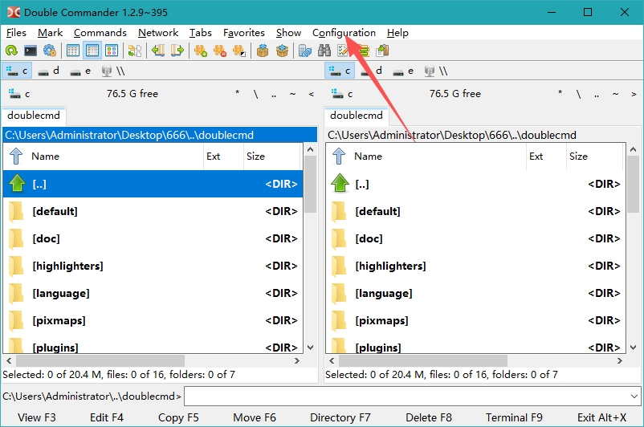Click the document-with-globe toolbar icon

coord(305,51)
